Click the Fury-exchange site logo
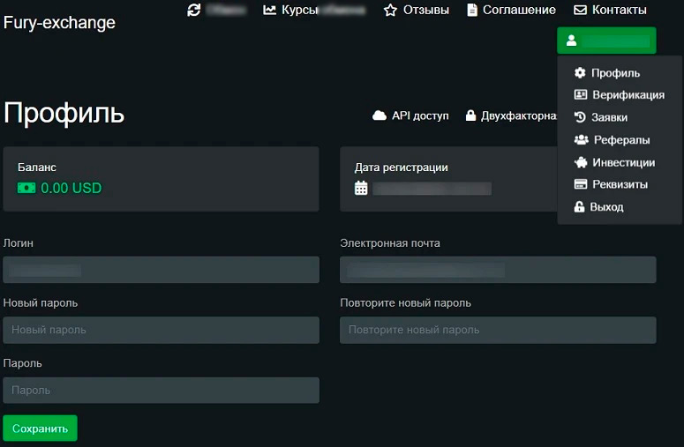This screenshot has width=684, height=447. 59,23
